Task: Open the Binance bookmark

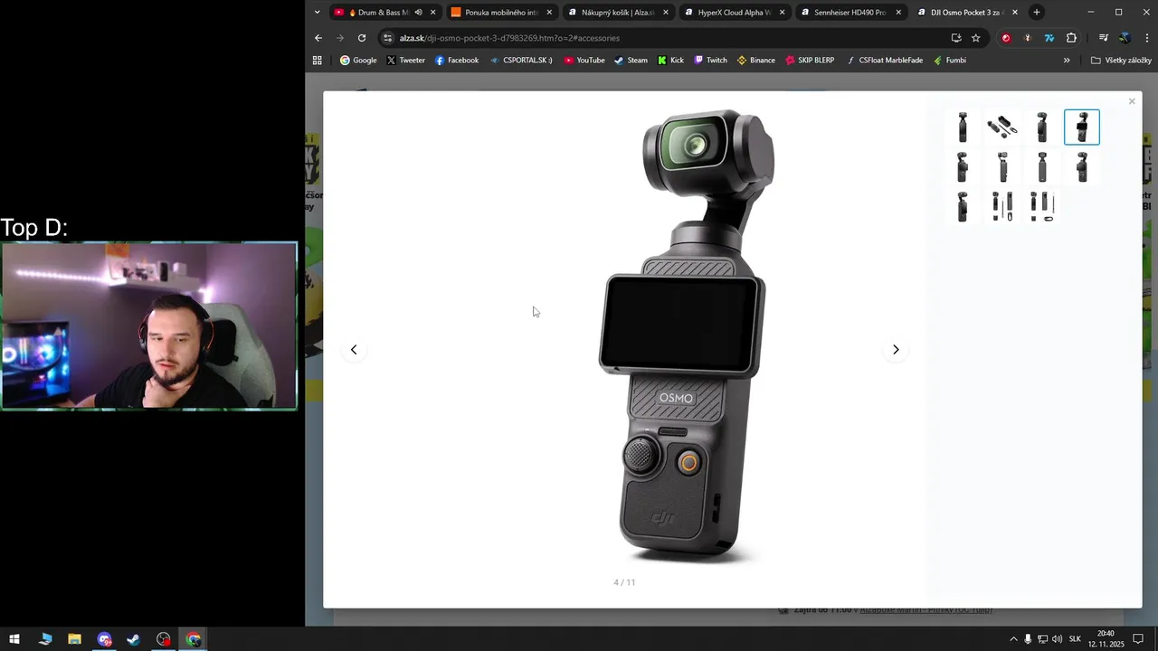Action: [756, 61]
